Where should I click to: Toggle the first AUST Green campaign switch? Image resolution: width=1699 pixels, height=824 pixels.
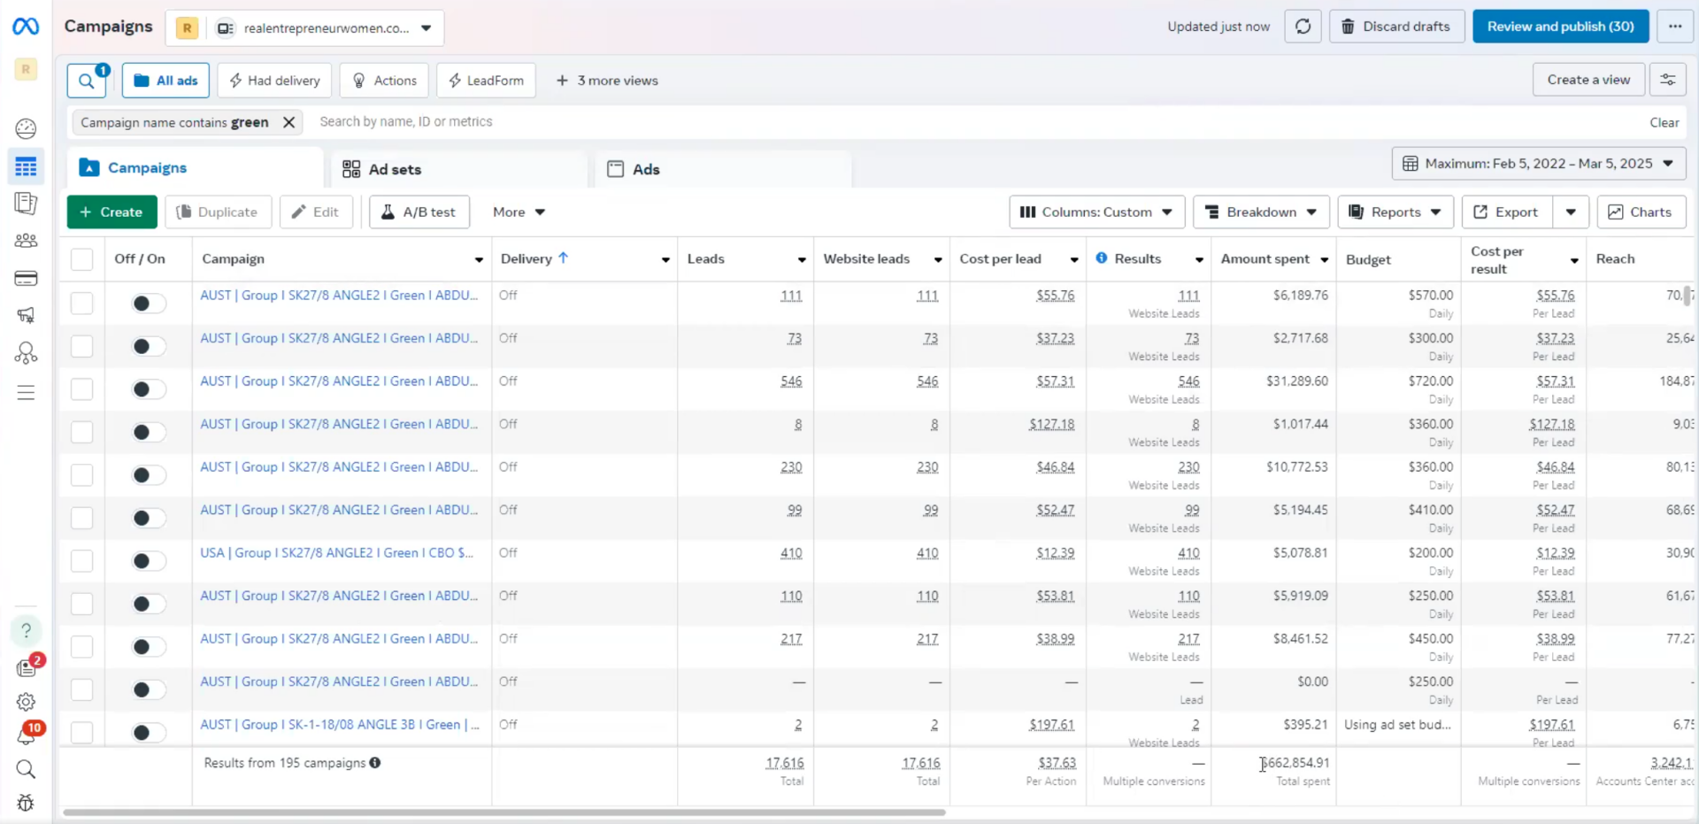tap(148, 303)
